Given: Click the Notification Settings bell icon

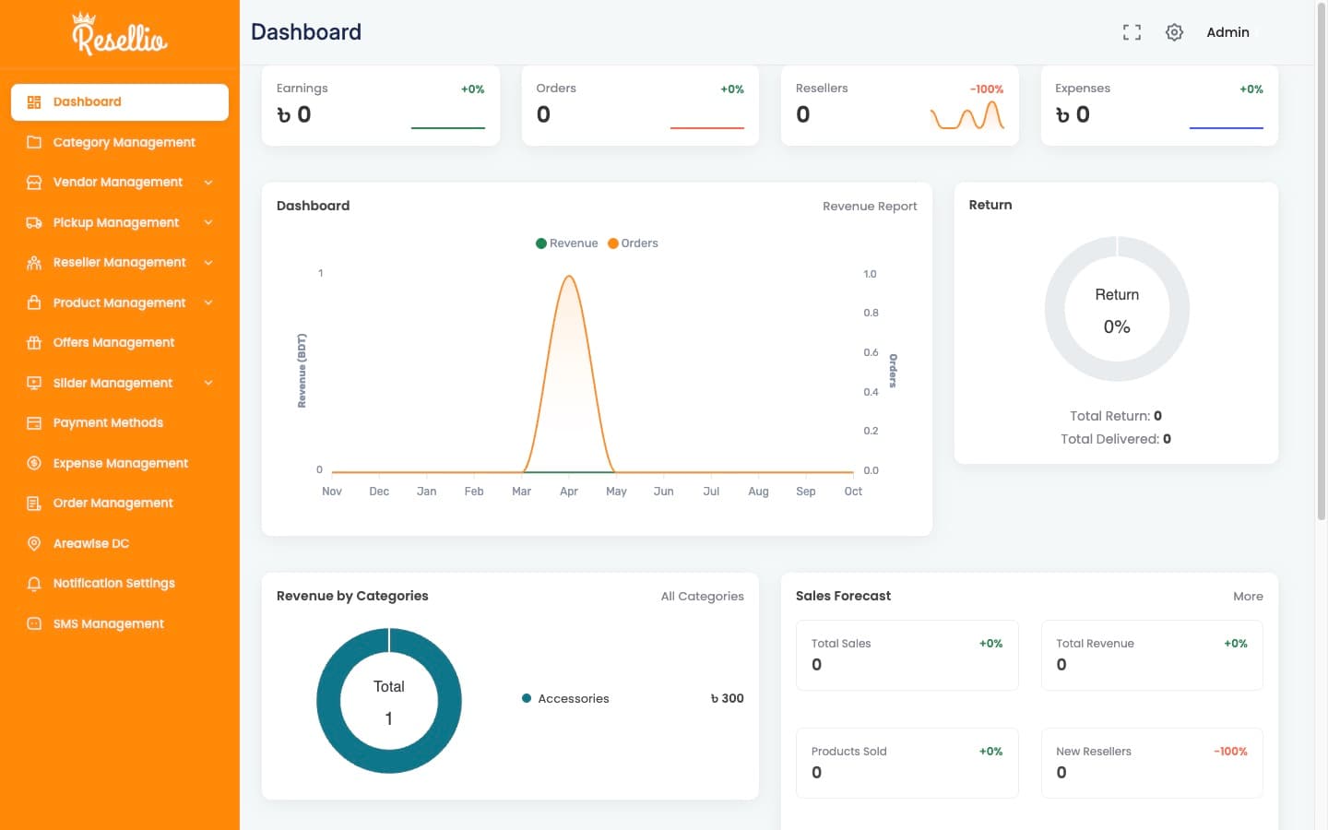Looking at the screenshot, I should click(34, 584).
